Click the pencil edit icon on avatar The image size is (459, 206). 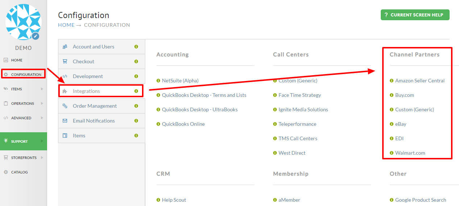click(x=35, y=36)
